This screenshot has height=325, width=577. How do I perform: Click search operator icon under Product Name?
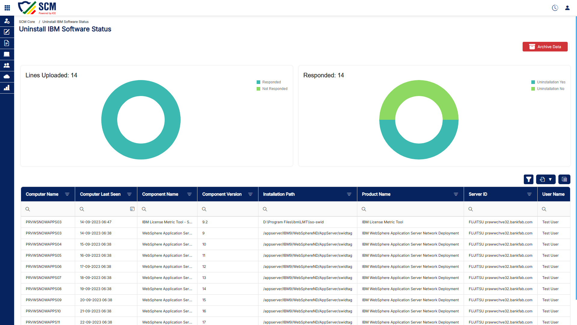364,209
